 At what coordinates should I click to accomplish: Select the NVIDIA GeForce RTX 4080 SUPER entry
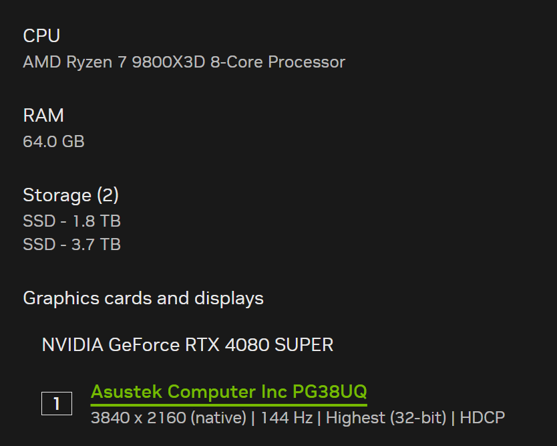pos(187,345)
